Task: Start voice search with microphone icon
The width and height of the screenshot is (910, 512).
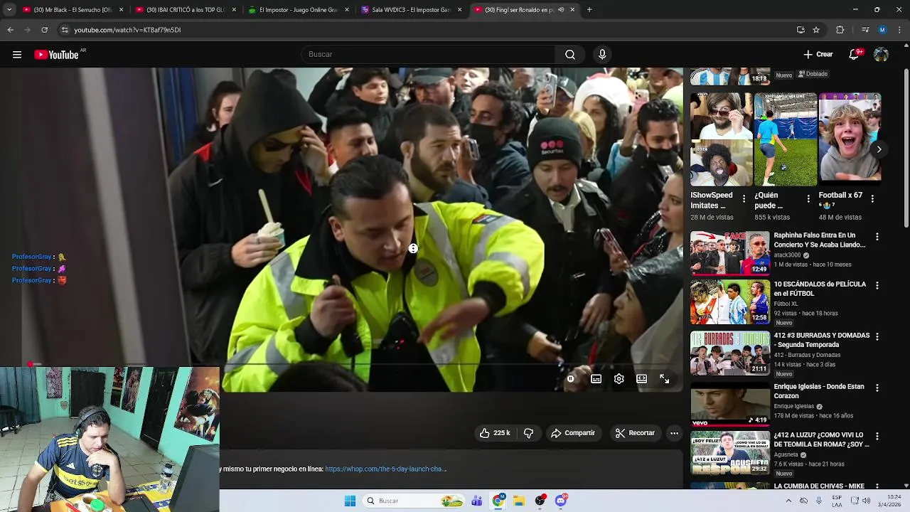Action: tap(602, 55)
